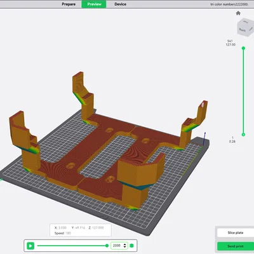
Task: Start playback of the toolpath preview
Action: click(x=30, y=246)
